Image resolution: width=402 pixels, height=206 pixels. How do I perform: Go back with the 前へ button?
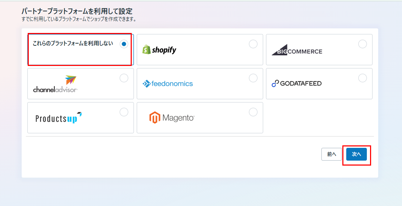(331, 154)
